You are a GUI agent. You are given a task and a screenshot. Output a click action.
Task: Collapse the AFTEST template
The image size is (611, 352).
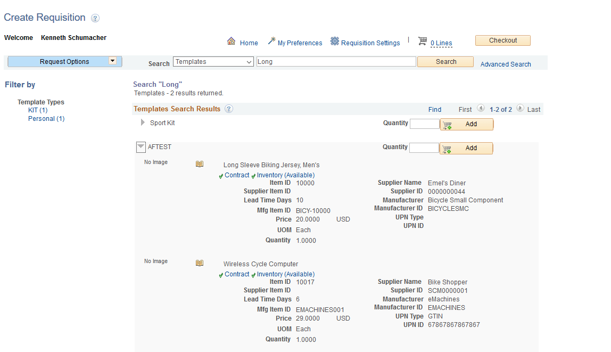point(141,147)
